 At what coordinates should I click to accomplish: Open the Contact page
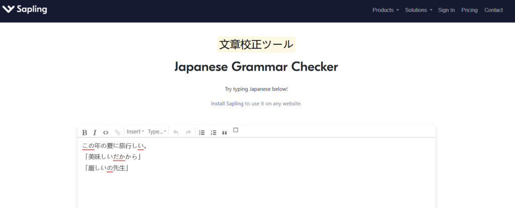(493, 10)
